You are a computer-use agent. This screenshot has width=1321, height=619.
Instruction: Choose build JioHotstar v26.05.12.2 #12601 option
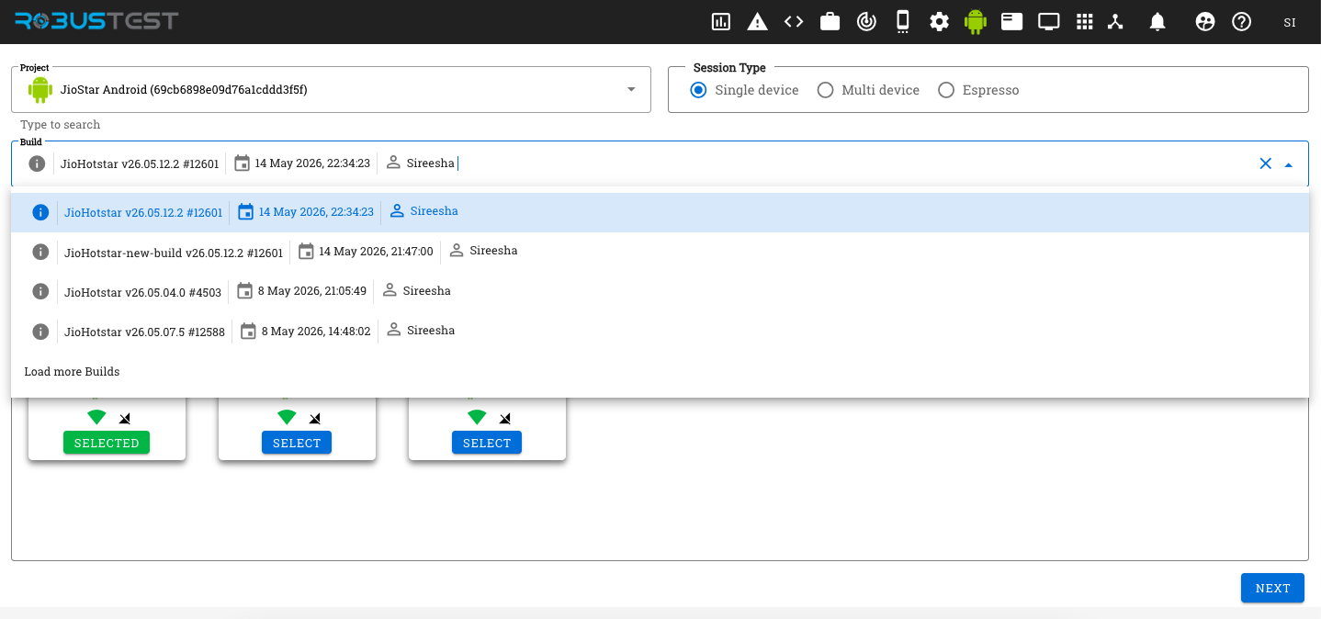(x=660, y=212)
